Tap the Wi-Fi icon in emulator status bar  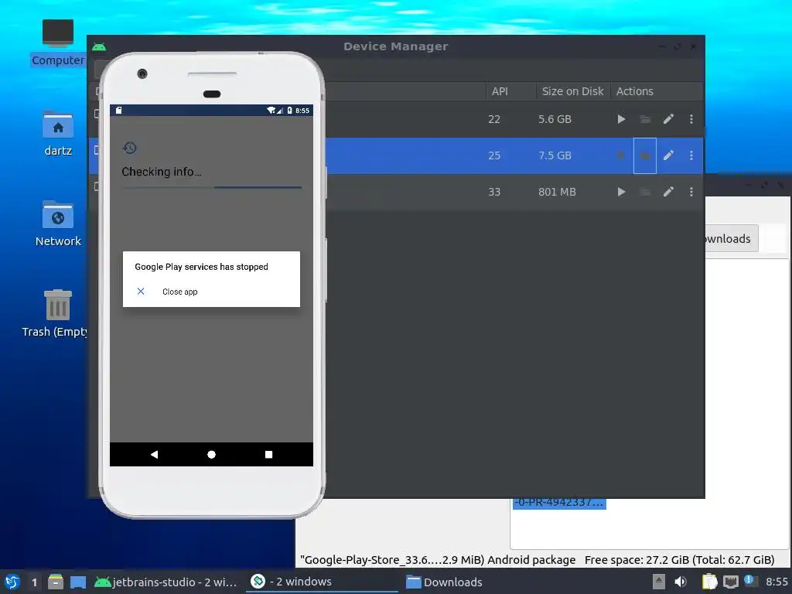(271, 110)
